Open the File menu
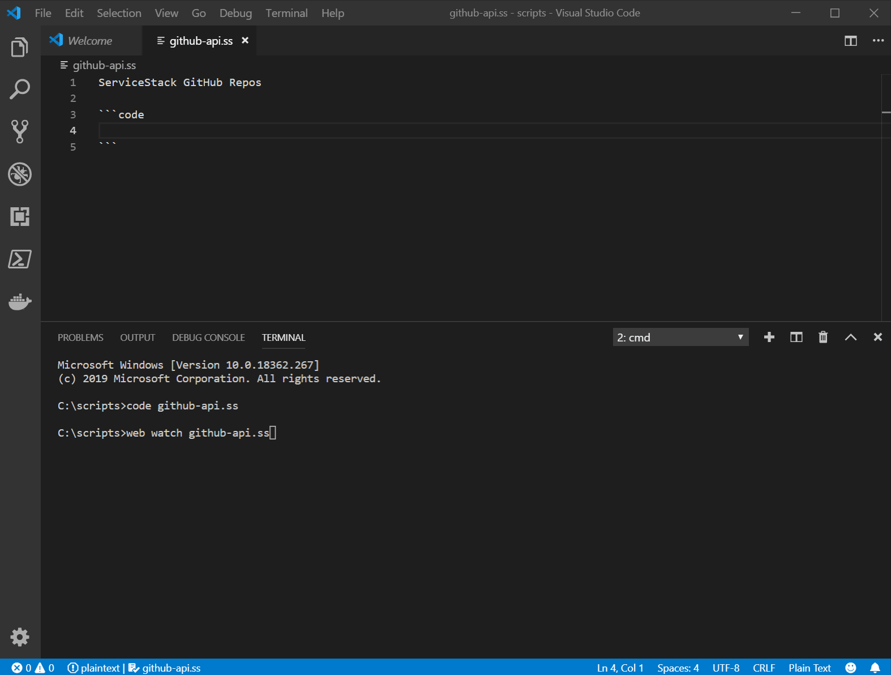Viewport: 891px width, 675px height. [x=43, y=13]
